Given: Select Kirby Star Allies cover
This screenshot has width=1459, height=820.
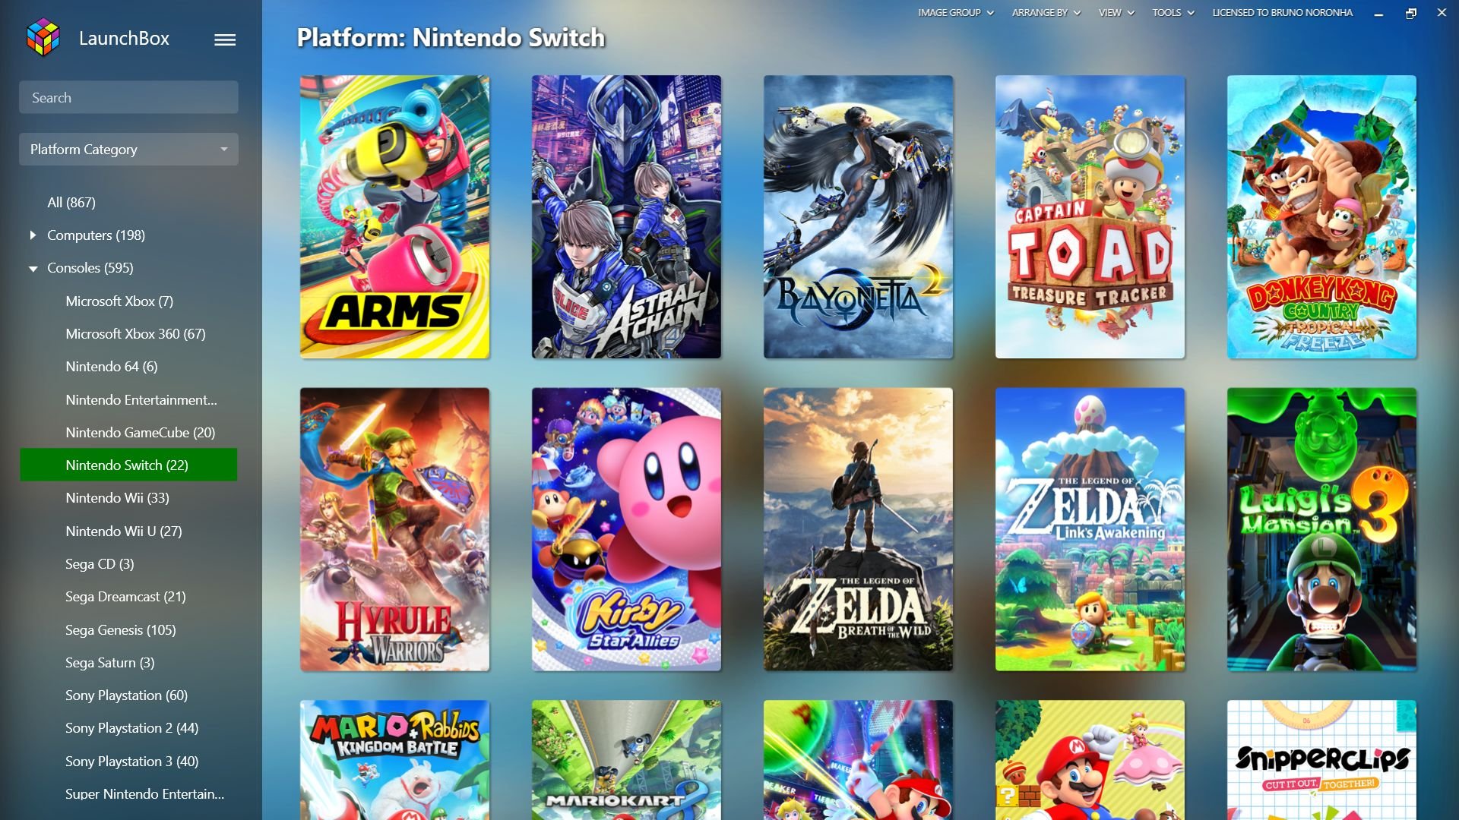Looking at the screenshot, I should click(626, 529).
